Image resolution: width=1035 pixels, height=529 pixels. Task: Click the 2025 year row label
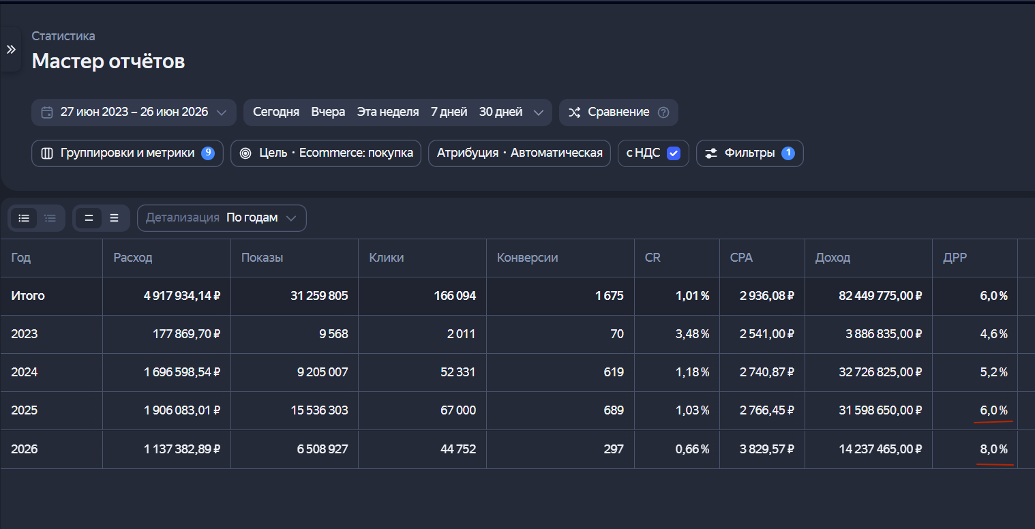coord(25,410)
